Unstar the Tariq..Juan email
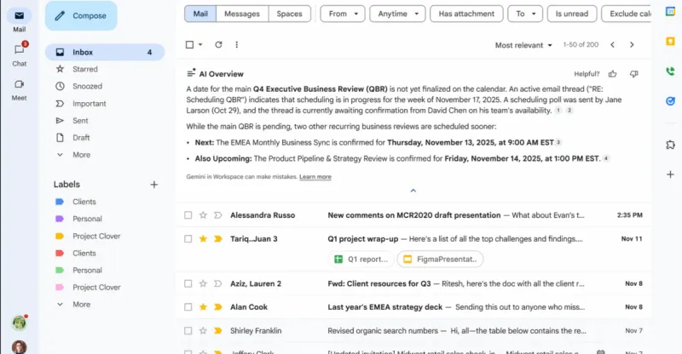Image resolution: width=682 pixels, height=354 pixels. click(203, 239)
